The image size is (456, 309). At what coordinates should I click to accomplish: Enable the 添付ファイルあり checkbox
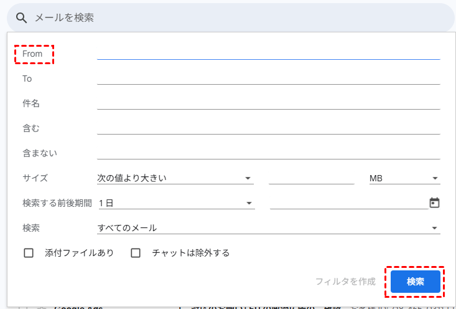point(28,253)
